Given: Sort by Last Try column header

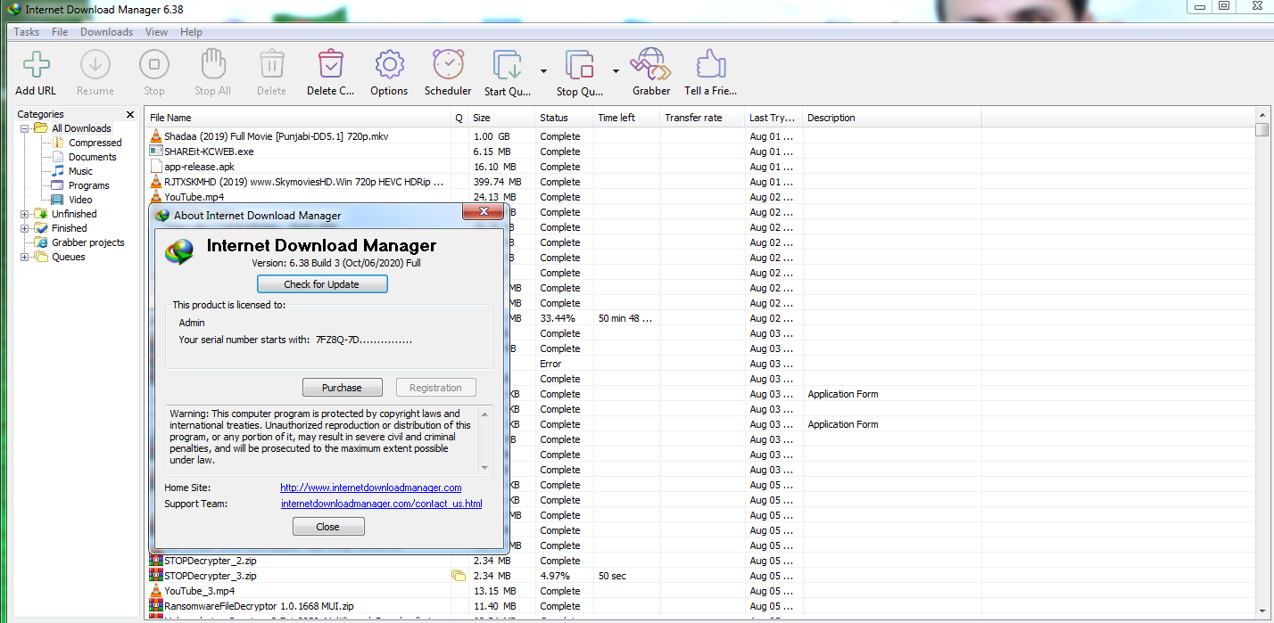Looking at the screenshot, I should click(773, 118).
